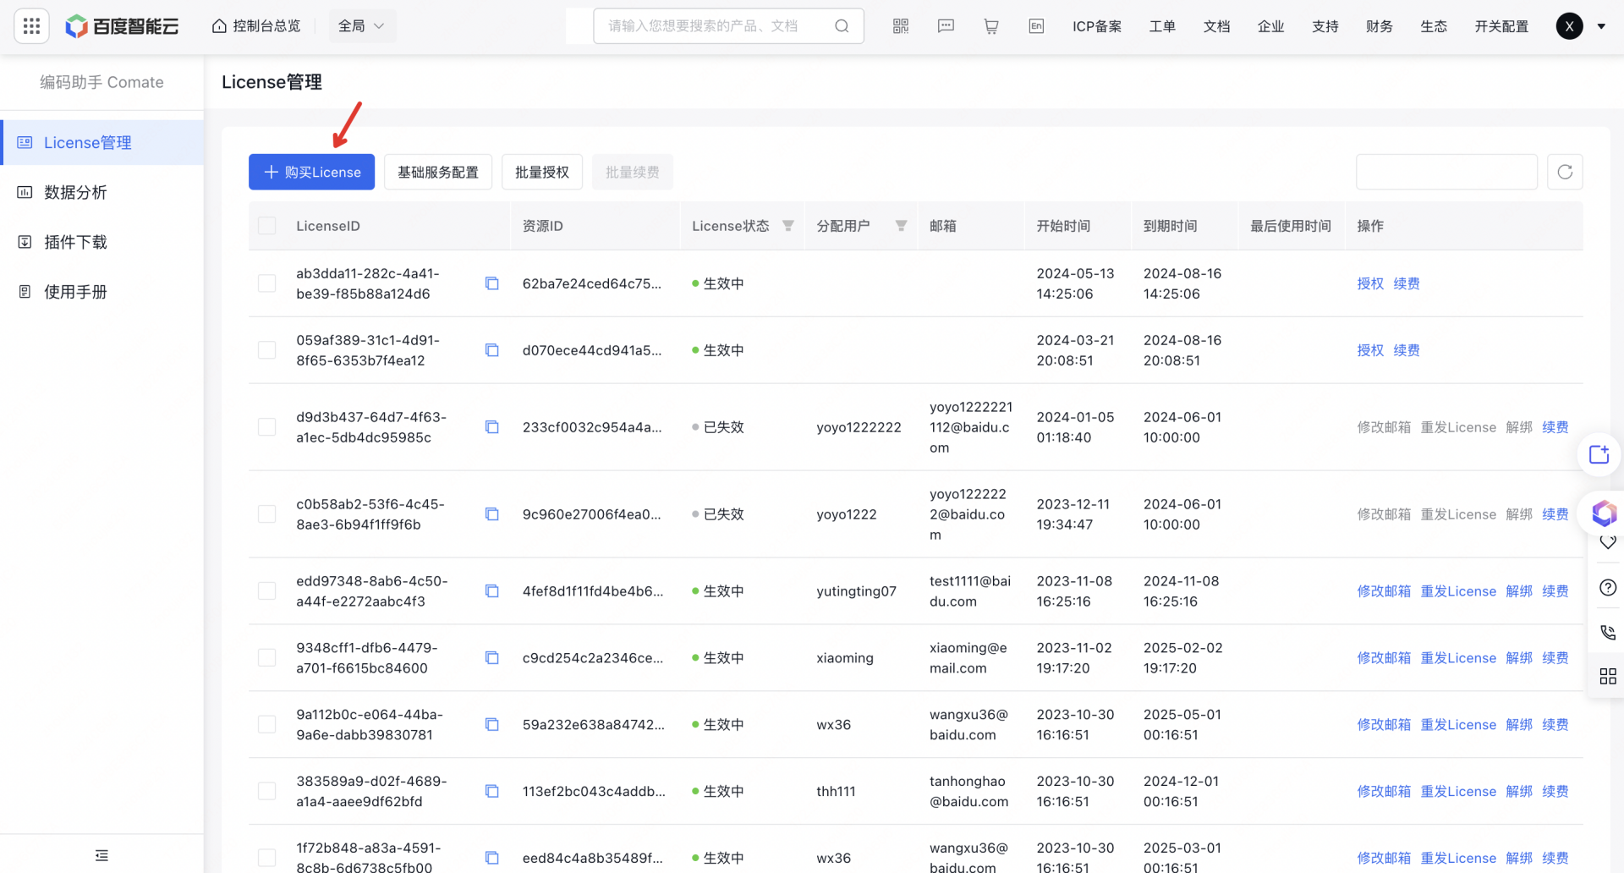
Task: Open the ICP备案 top menu
Action: (1097, 26)
